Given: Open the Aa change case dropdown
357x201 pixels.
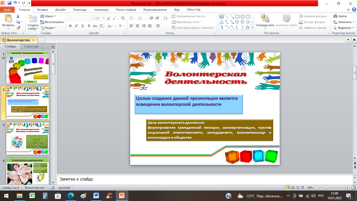Looking at the screenshot, I should [110, 26].
